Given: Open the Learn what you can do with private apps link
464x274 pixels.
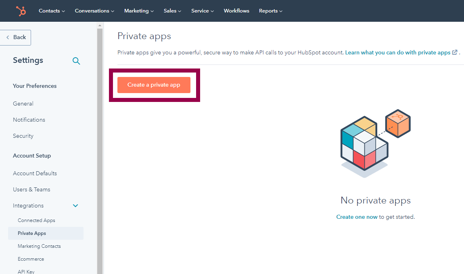Looking at the screenshot, I should pos(397,52).
